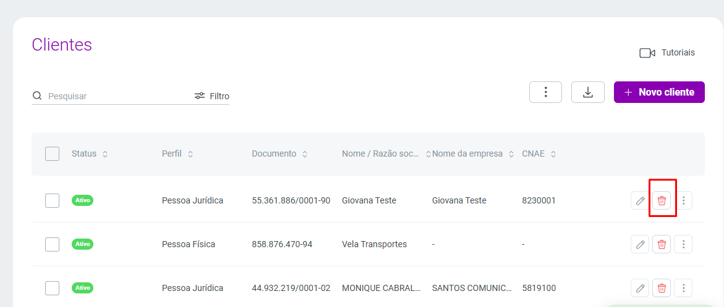
Task: Delete the Giovana Teste client
Action: [662, 201]
